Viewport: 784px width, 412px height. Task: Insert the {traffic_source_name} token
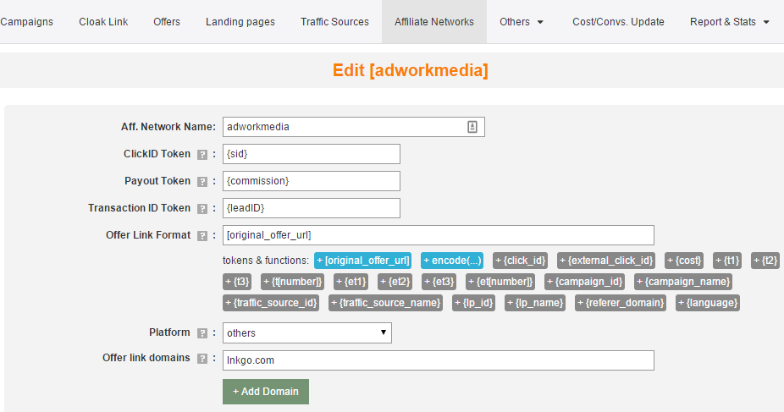click(x=385, y=303)
